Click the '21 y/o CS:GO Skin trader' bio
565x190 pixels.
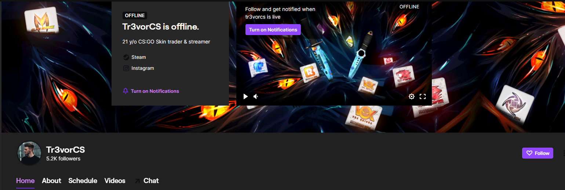click(x=166, y=42)
